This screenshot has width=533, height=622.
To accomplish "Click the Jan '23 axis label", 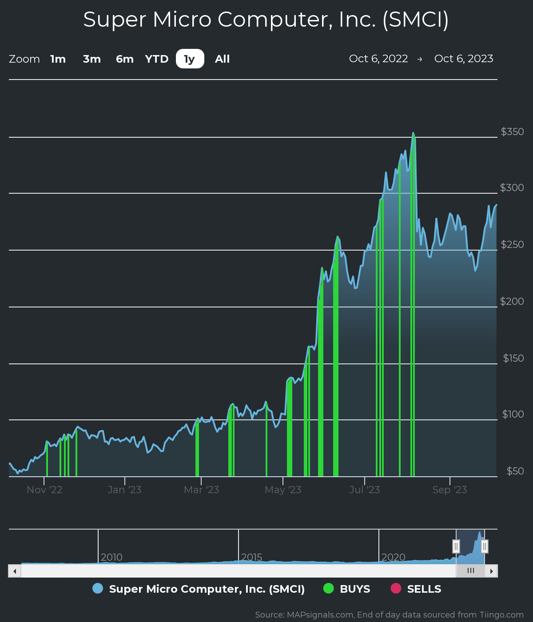I will pos(124,490).
